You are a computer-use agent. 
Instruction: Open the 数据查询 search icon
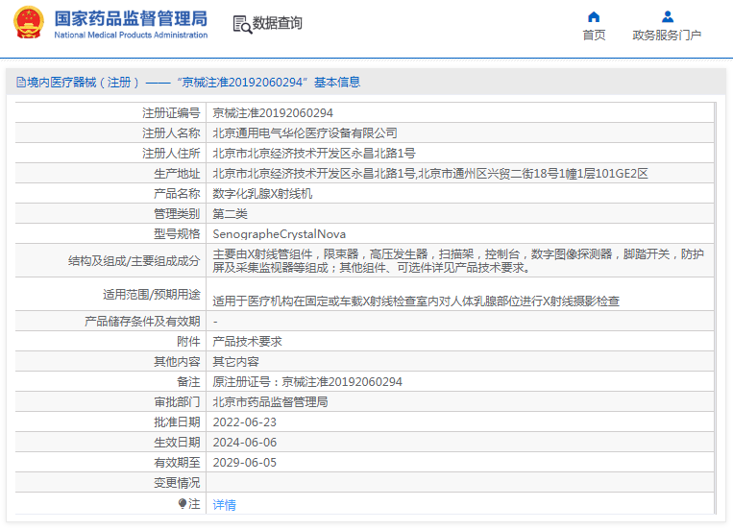click(242, 24)
